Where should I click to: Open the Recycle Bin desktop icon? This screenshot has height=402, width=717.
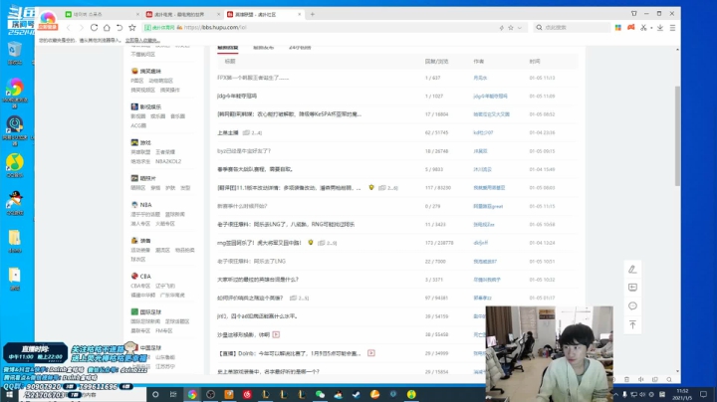(15, 53)
